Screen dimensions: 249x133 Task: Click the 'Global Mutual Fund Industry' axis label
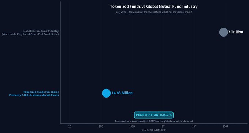pyautogui.click(x=41, y=31)
